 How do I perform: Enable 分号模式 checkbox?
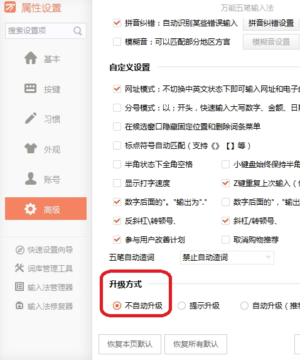pos(117,107)
